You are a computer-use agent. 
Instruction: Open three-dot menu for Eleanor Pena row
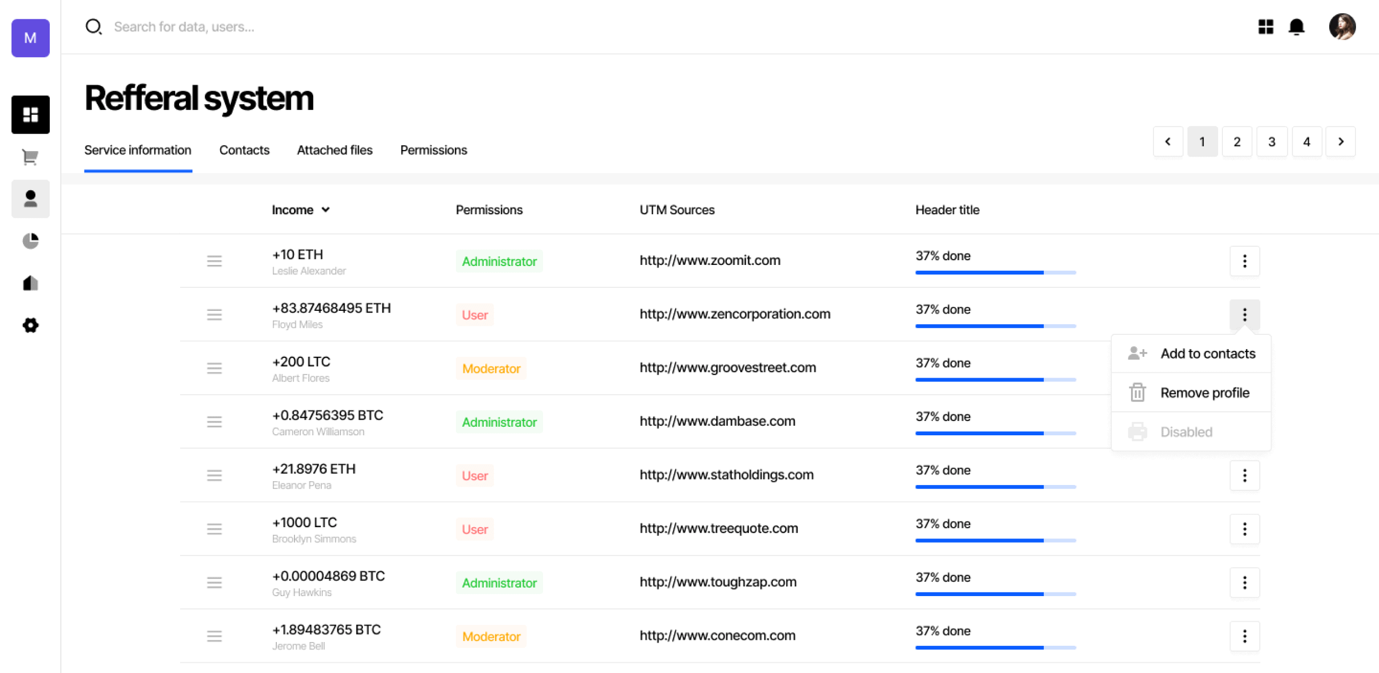[x=1244, y=475]
